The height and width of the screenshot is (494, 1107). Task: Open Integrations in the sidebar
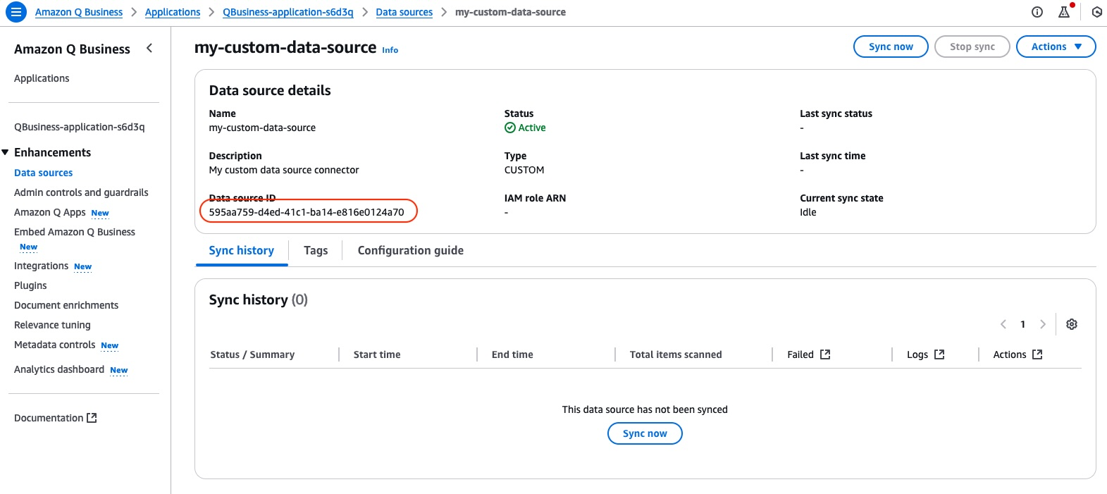pyautogui.click(x=41, y=266)
